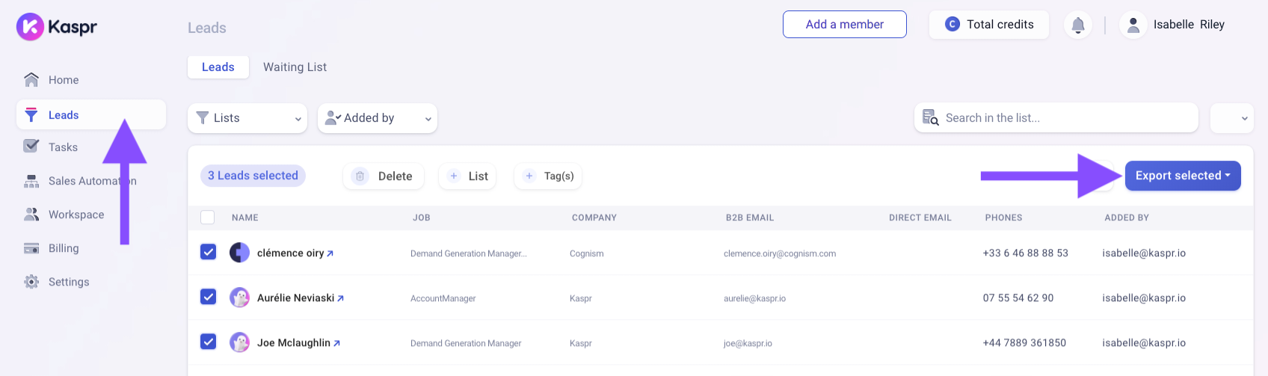
Task: Click the JOB column header
Action: coord(422,218)
